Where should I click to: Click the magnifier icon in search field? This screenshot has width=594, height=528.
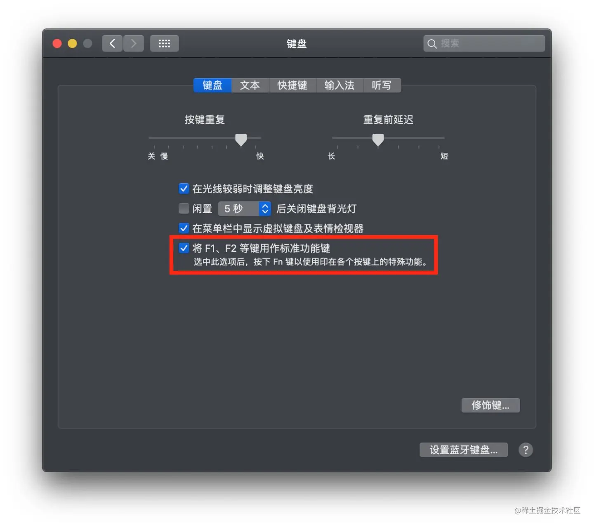click(432, 44)
